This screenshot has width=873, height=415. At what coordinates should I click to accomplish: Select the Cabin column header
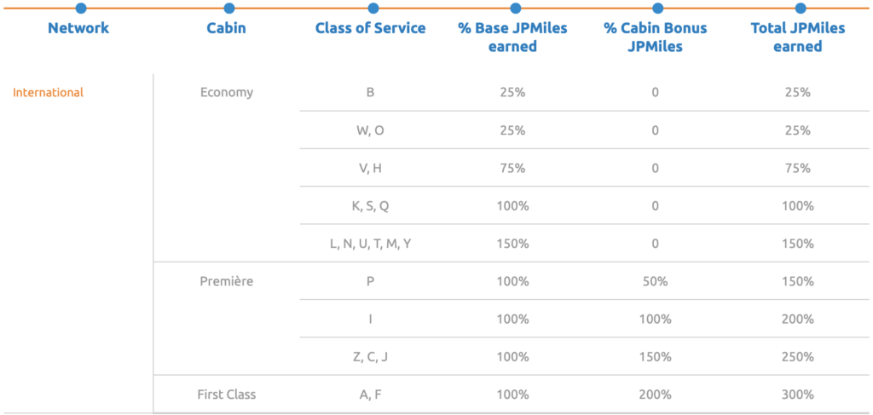[226, 28]
